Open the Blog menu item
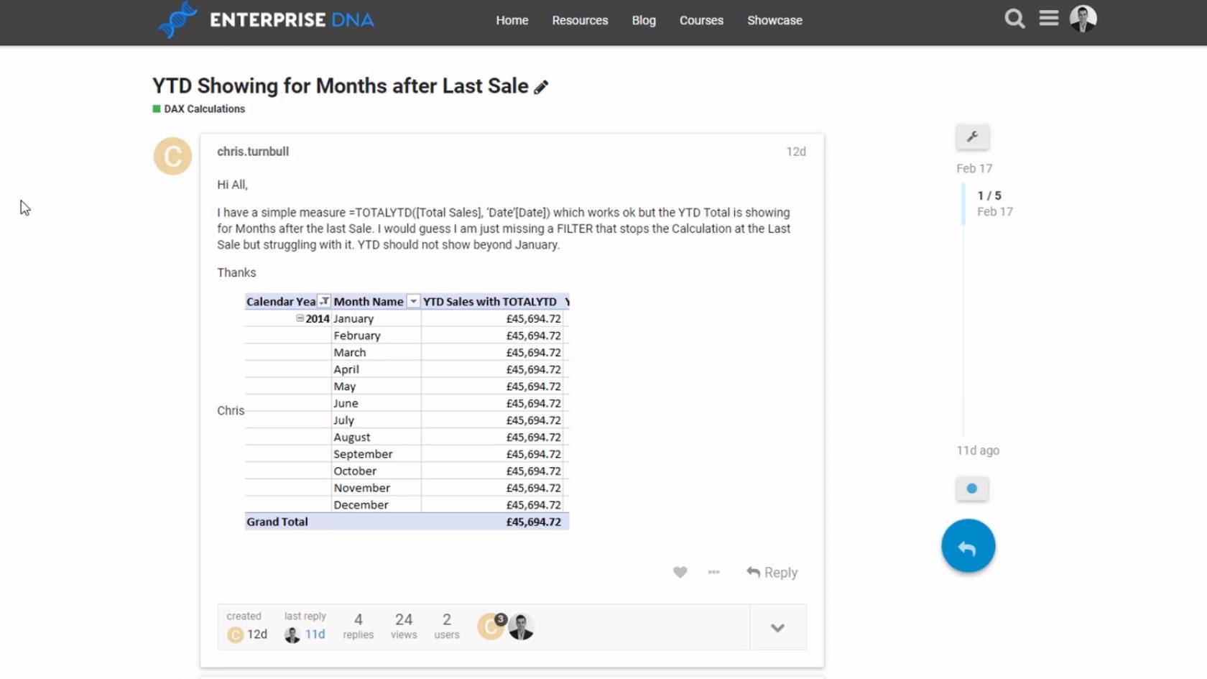This screenshot has height=679, width=1207. click(x=644, y=20)
